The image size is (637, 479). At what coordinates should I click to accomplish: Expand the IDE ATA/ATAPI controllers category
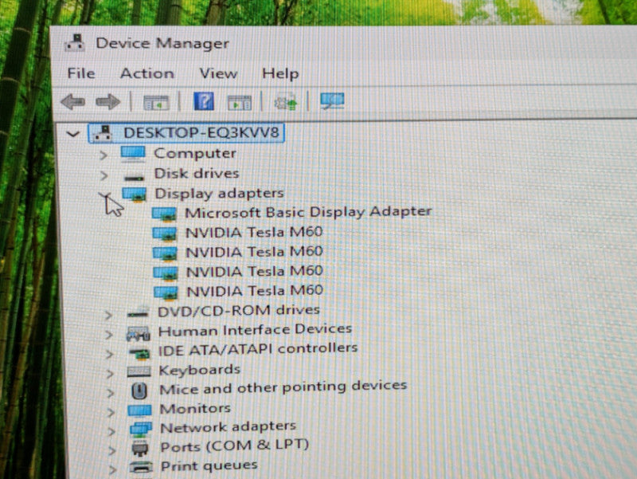(x=109, y=354)
